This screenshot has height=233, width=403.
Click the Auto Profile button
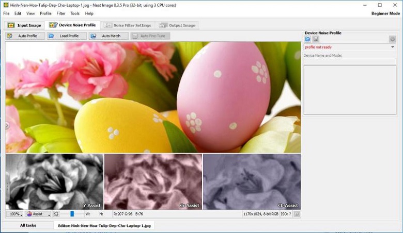(25, 36)
